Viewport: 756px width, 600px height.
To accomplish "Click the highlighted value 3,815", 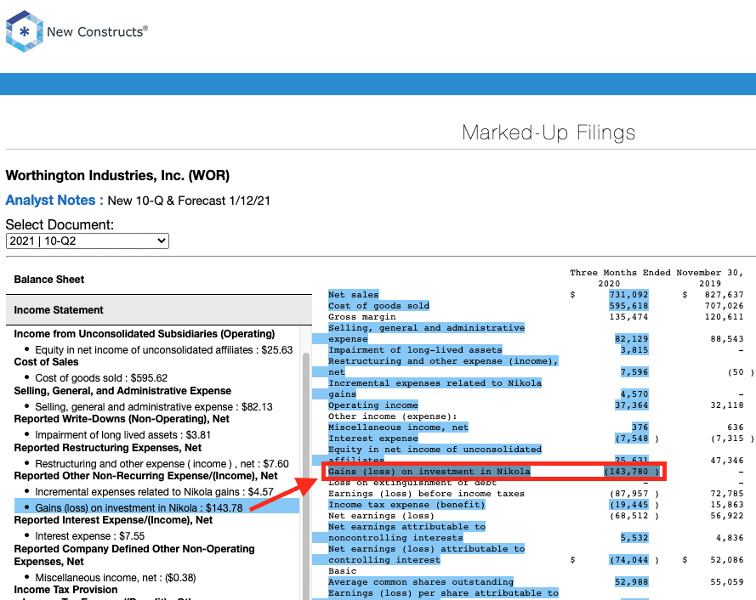I will [x=634, y=350].
